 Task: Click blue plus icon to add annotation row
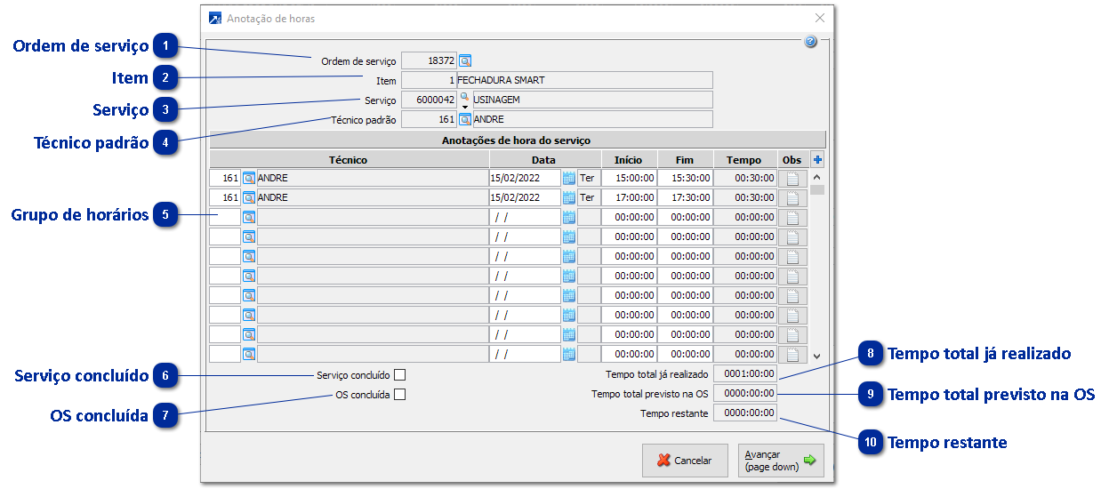click(818, 160)
